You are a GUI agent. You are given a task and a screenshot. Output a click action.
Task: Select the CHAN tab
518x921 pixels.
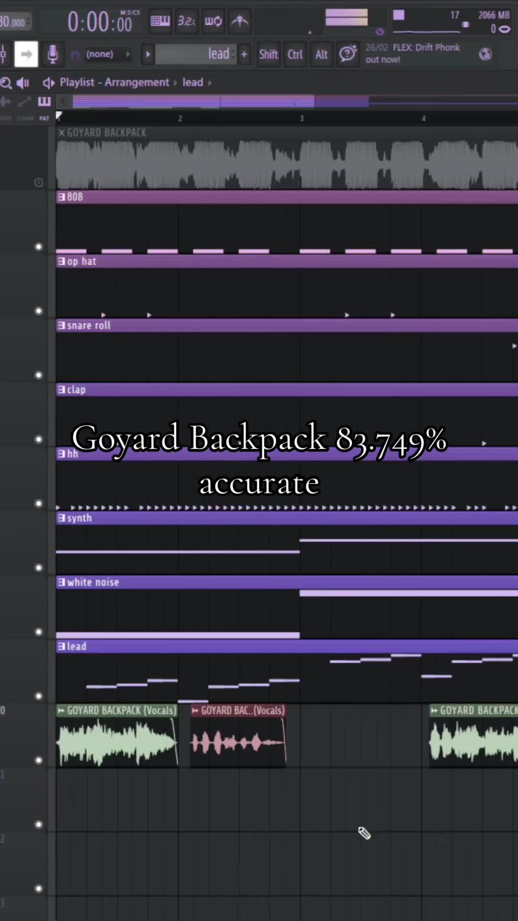click(25, 118)
